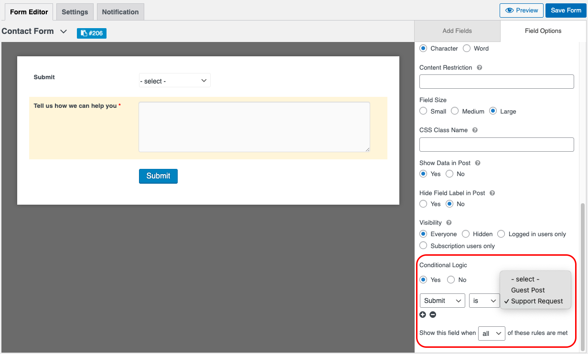Viewport: 588px width, 354px height.
Task: Copy the #206 form shortcode
Action: coord(91,33)
